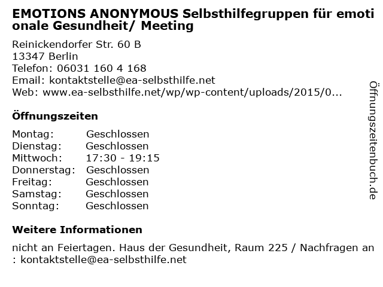This screenshot has width=383, height=287.
Task: Click the Öffnungszeiten section heading
Action: (x=55, y=116)
